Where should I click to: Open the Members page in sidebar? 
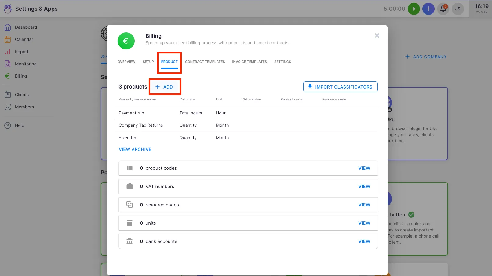(x=24, y=107)
